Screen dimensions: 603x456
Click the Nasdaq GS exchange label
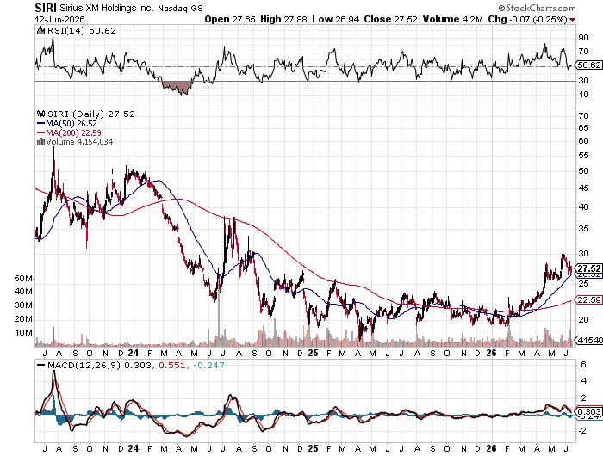tap(180, 8)
